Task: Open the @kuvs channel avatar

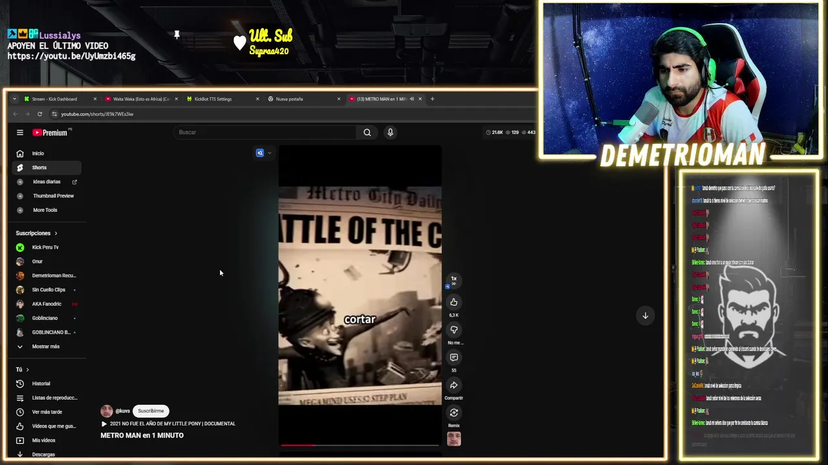Action: [x=107, y=411]
